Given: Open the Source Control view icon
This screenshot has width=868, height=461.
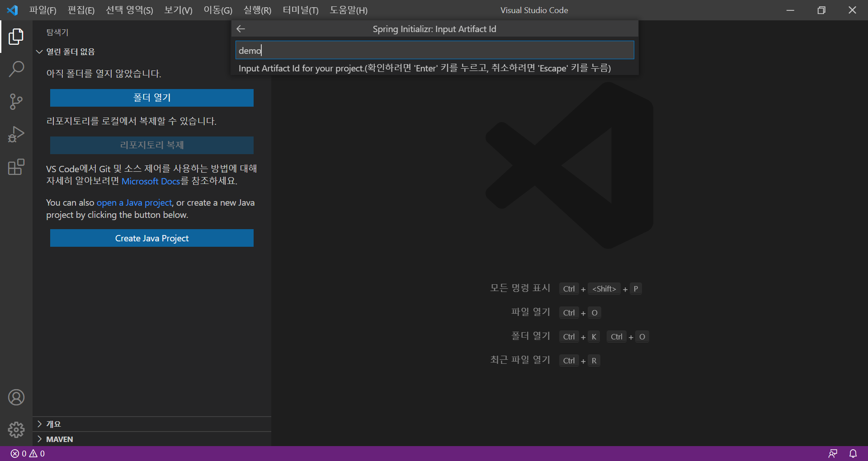Looking at the screenshot, I should (16, 102).
